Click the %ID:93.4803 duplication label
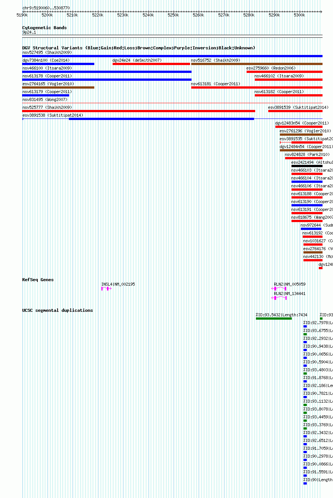 (x=318, y=370)
